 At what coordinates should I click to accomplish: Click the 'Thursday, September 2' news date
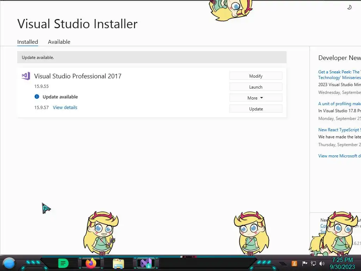[339, 144]
